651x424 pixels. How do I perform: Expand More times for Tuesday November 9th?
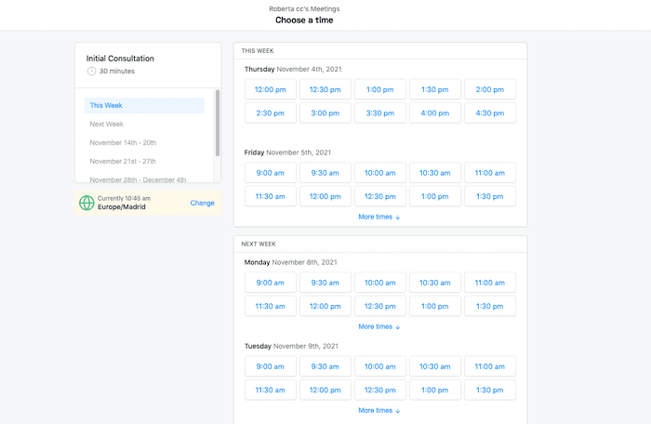click(379, 410)
